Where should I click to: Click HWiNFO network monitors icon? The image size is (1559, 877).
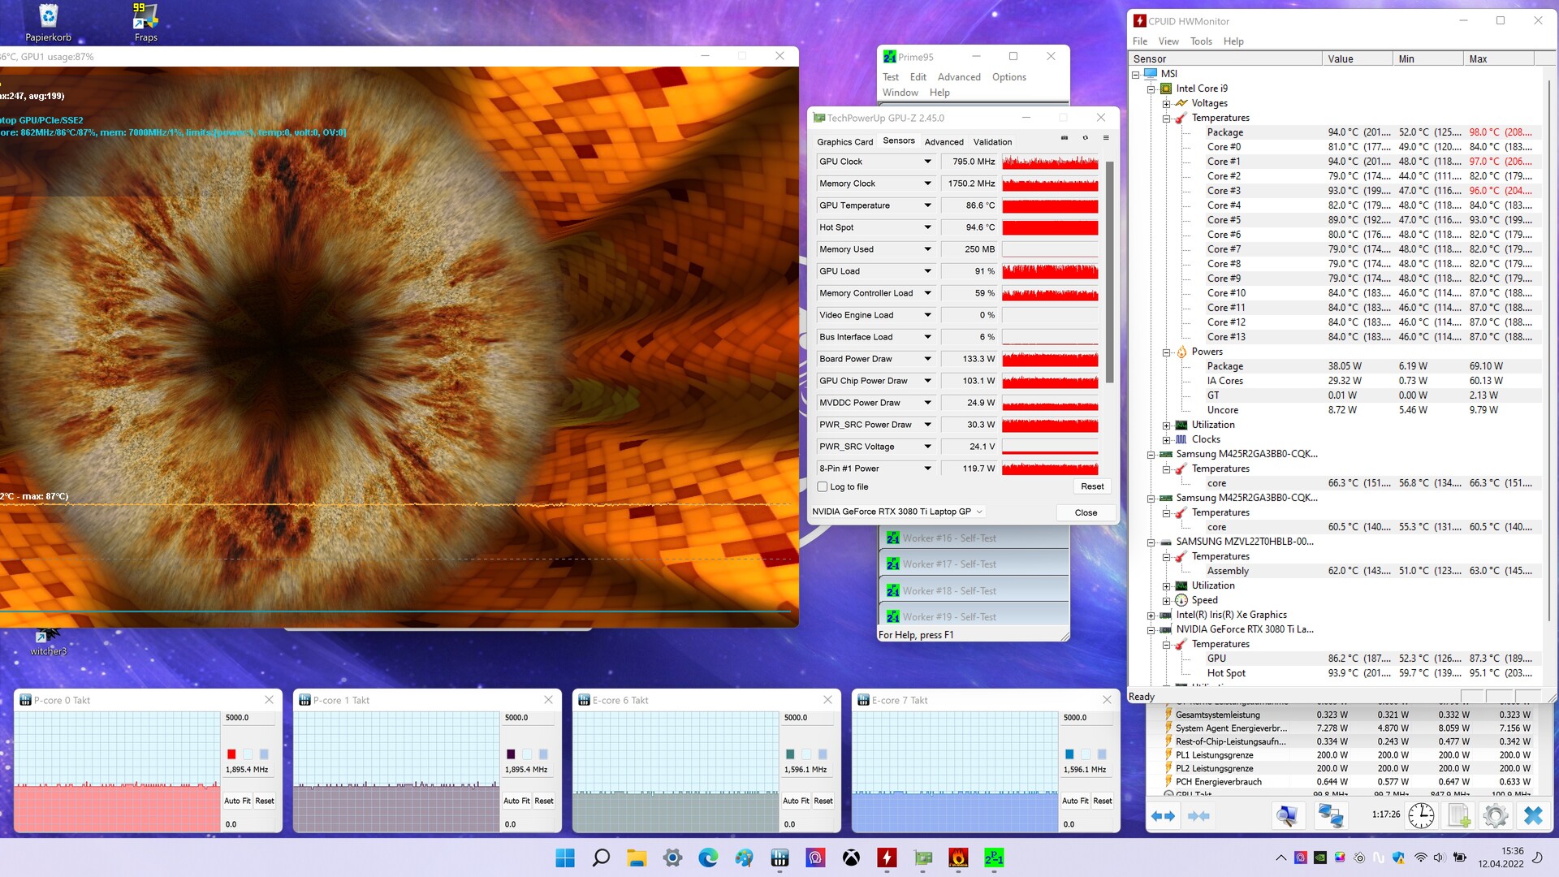tap(1331, 815)
